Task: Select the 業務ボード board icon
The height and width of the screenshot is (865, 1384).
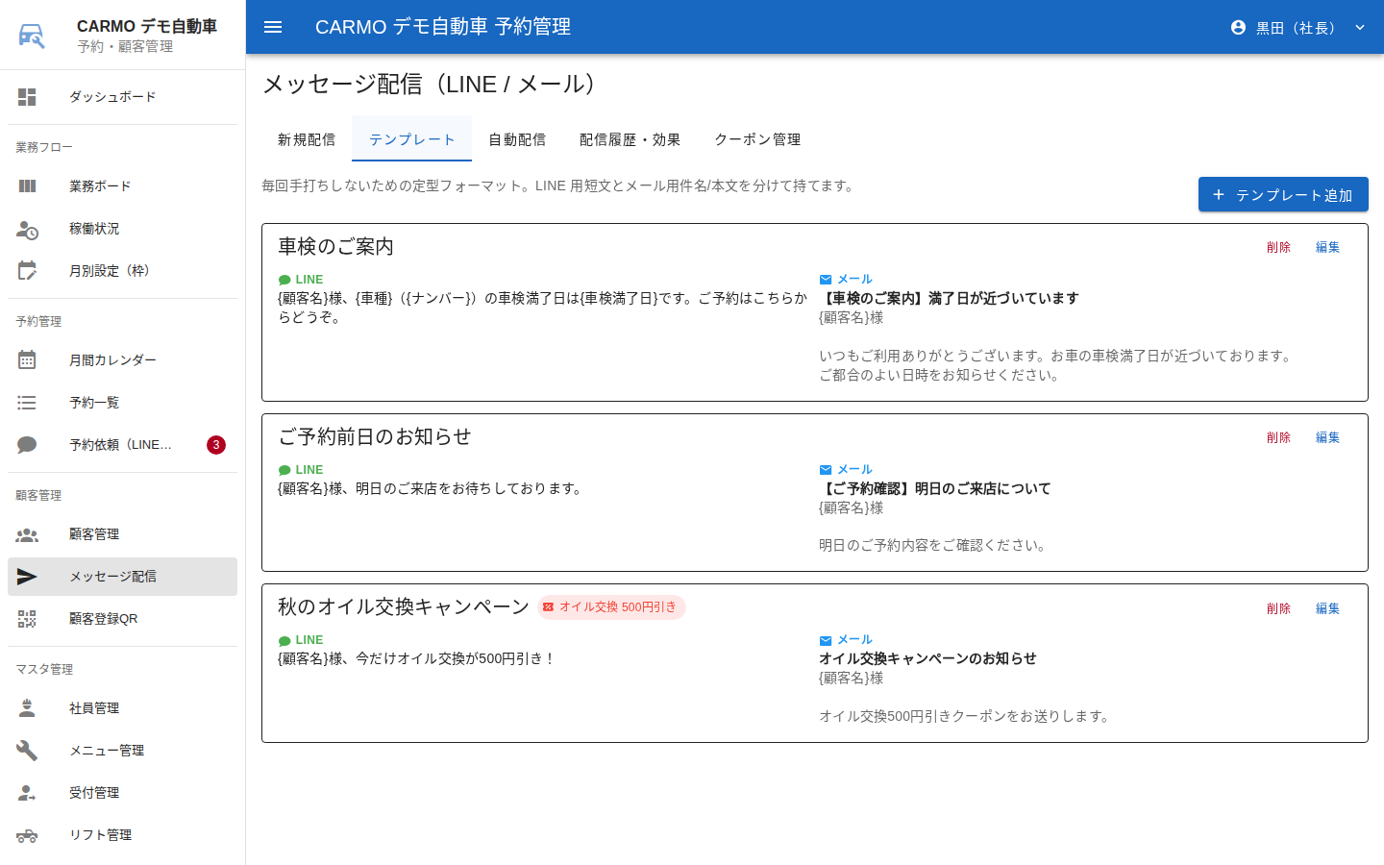Action: (x=27, y=186)
